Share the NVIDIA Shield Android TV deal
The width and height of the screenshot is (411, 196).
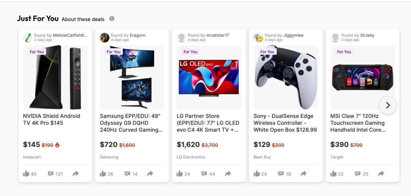coord(76,174)
